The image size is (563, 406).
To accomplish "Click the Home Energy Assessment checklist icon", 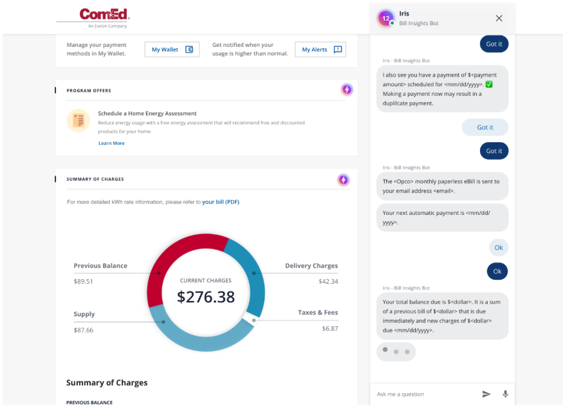I will [x=78, y=120].
